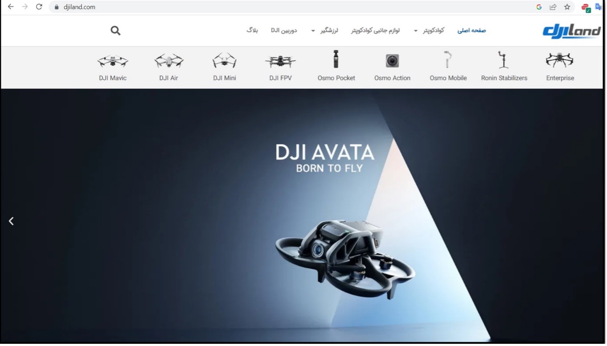Click the share page icon

coord(553,7)
